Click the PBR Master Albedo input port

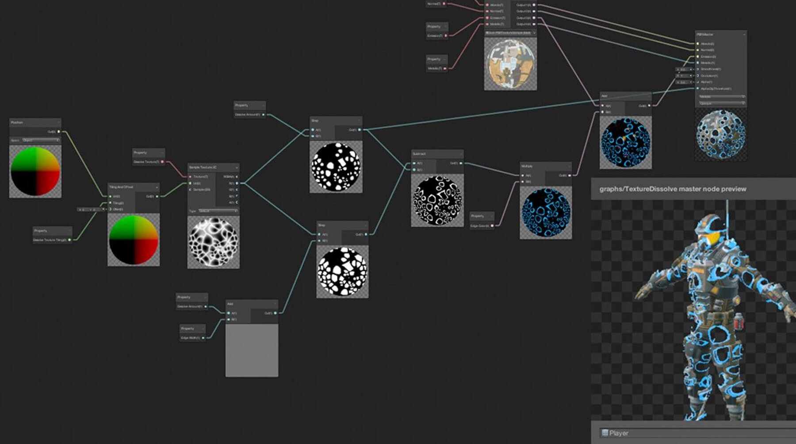(698, 43)
